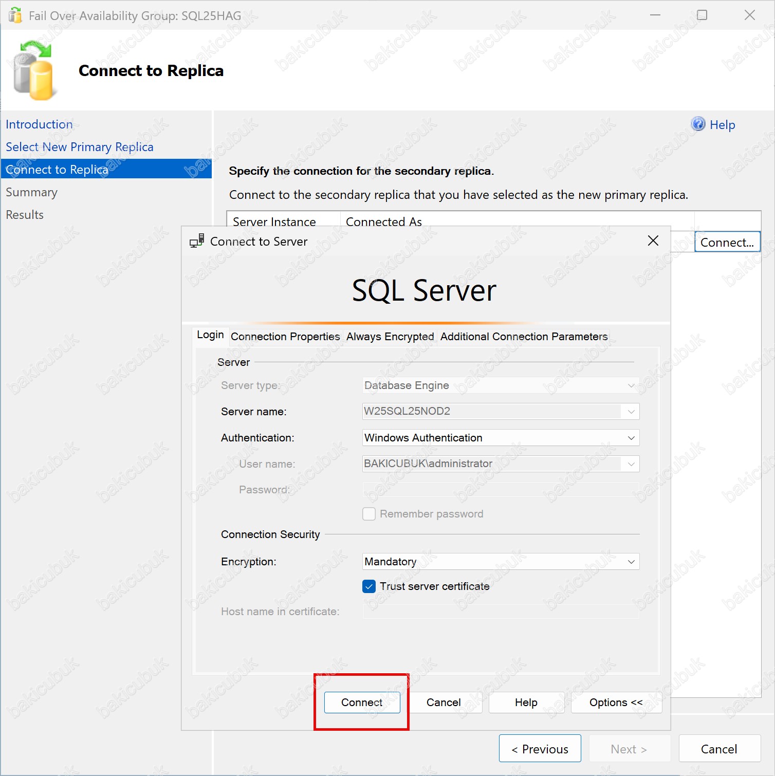Open the wizard Help link
Image resolution: width=775 pixels, height=776 pixels.
(722, 125)
